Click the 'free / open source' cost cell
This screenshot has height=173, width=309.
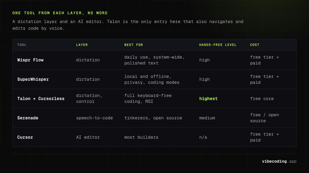tap(264, 118)
